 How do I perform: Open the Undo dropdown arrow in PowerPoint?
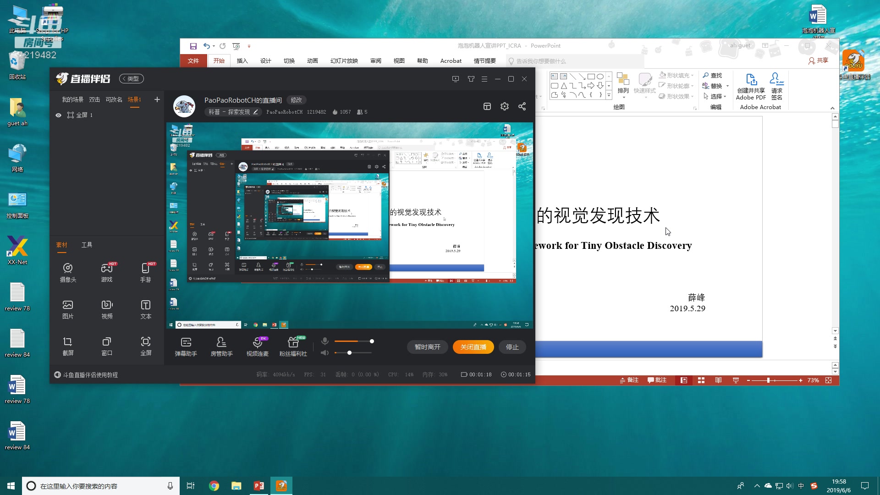coord(214,46)
